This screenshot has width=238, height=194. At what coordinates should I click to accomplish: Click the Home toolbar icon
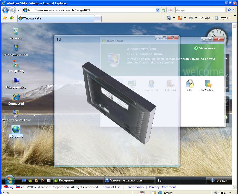pos(169,18)
